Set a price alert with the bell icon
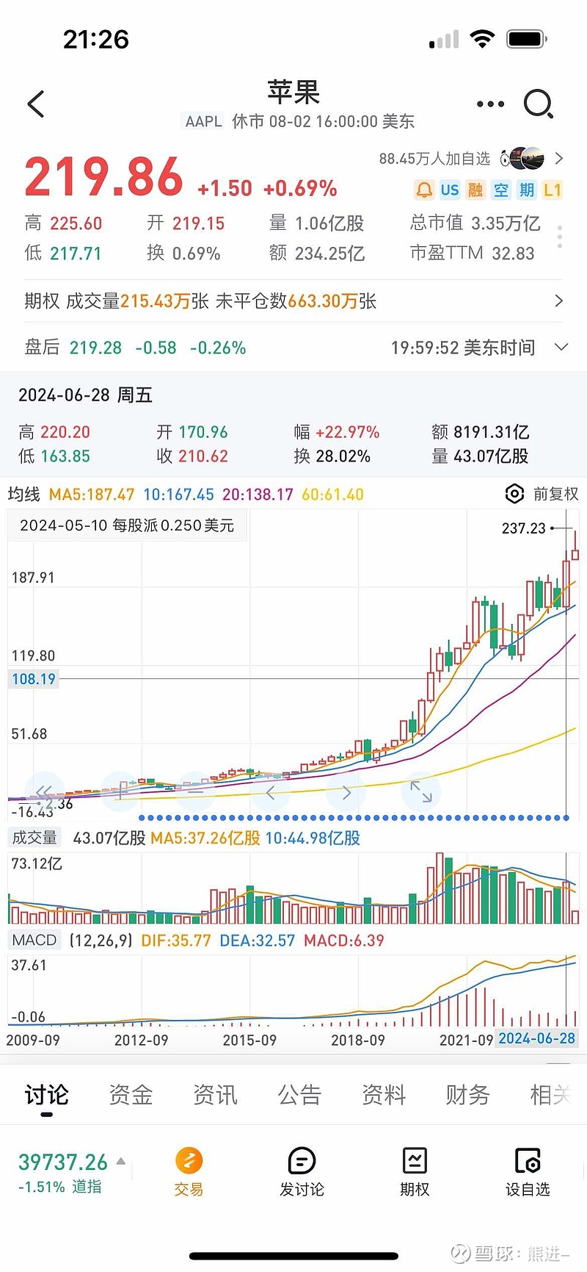This screenshot has height=1272, width=587. [424, 190]
